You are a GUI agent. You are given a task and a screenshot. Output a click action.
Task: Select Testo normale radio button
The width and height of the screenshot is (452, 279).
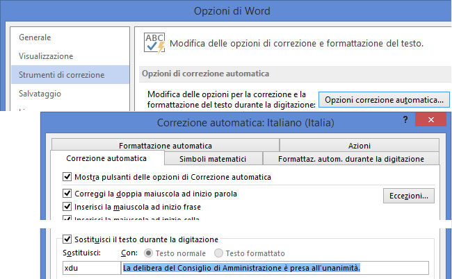click(x=148, y=253)
